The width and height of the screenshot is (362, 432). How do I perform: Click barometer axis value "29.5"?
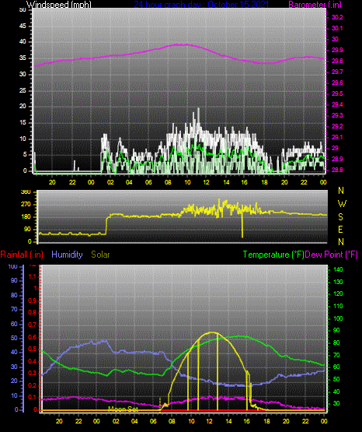tap(337, 93)
